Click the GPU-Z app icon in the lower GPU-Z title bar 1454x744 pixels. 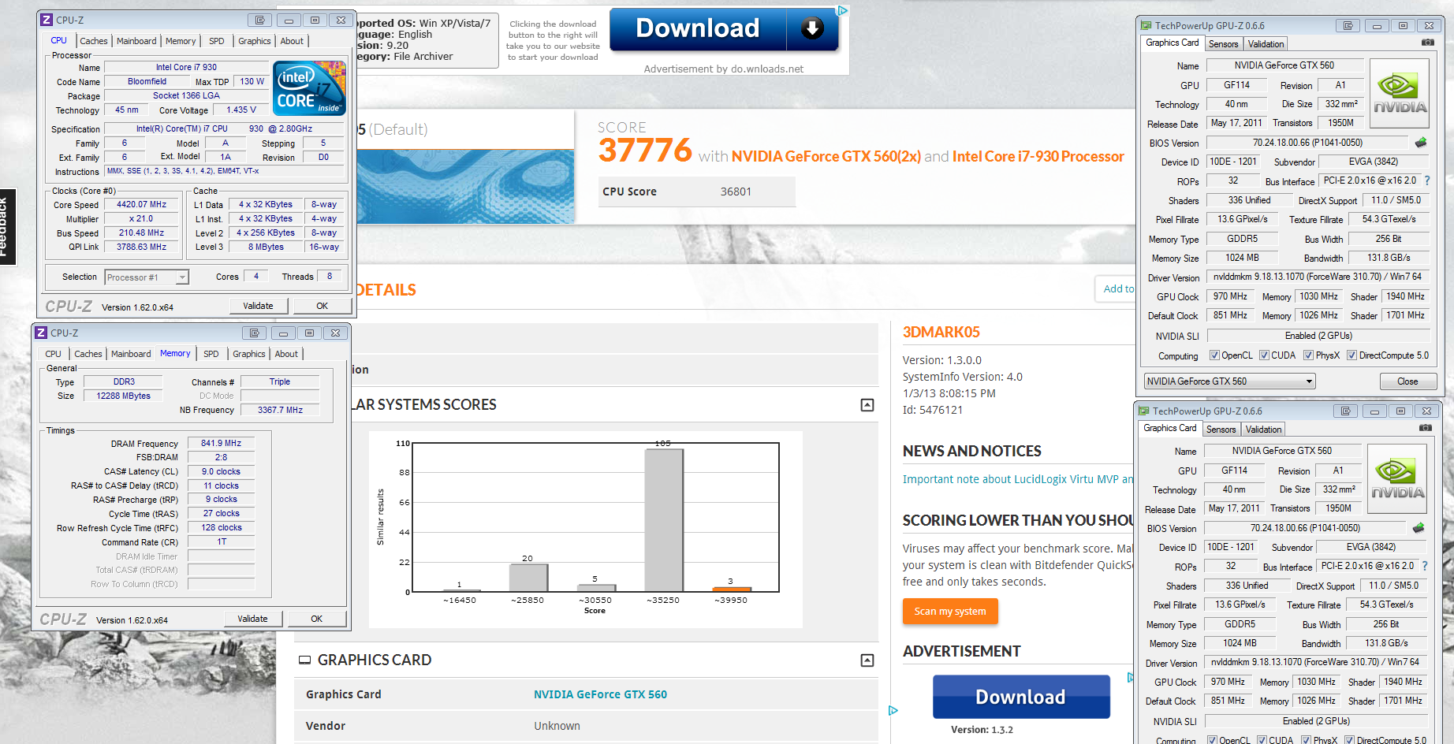(x=1144, y=411)
